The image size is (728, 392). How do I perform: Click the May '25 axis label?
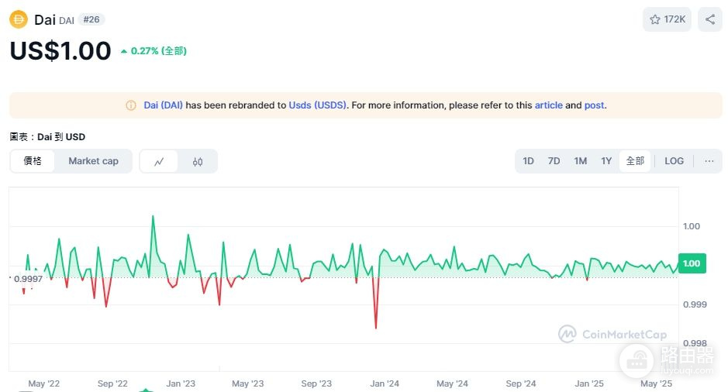656,383
